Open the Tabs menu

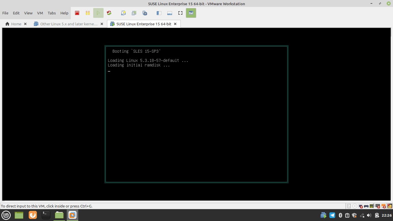click(52, 13)
